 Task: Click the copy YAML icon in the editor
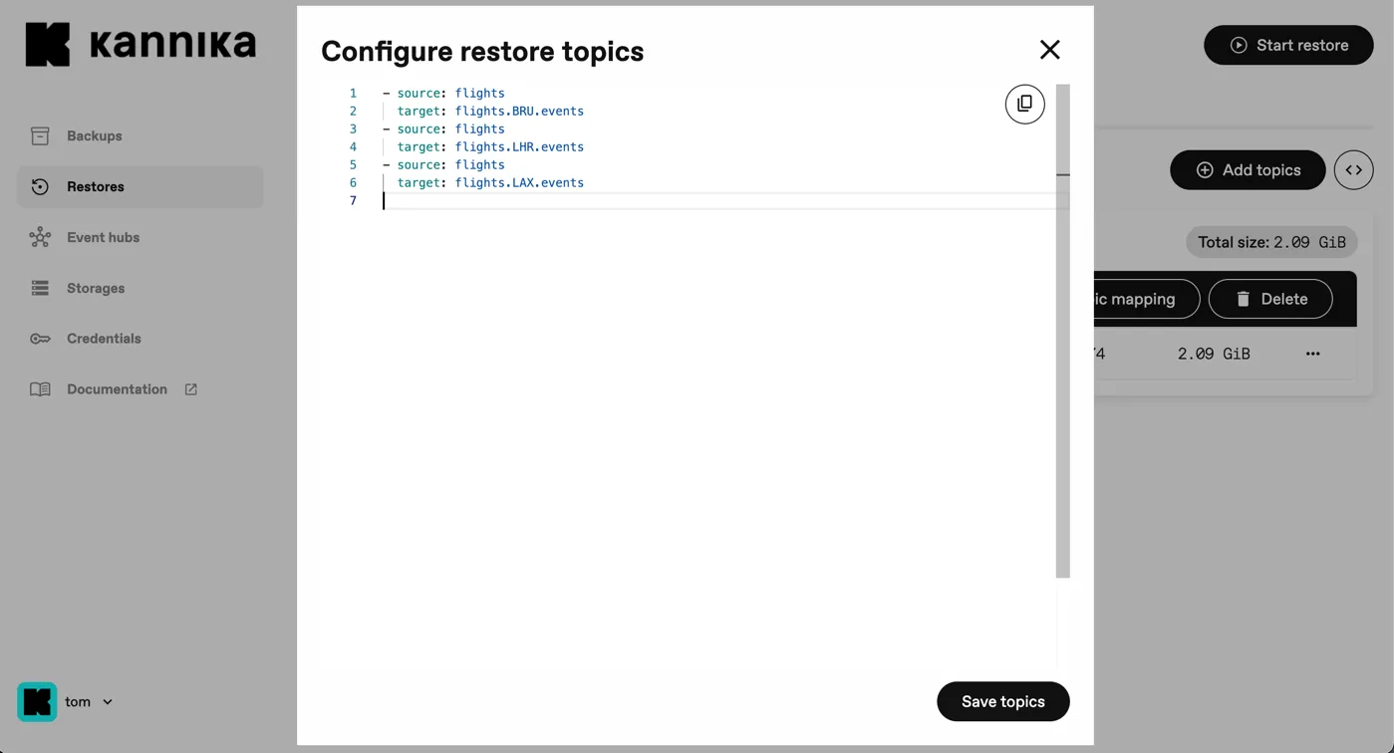point(1024,104)
